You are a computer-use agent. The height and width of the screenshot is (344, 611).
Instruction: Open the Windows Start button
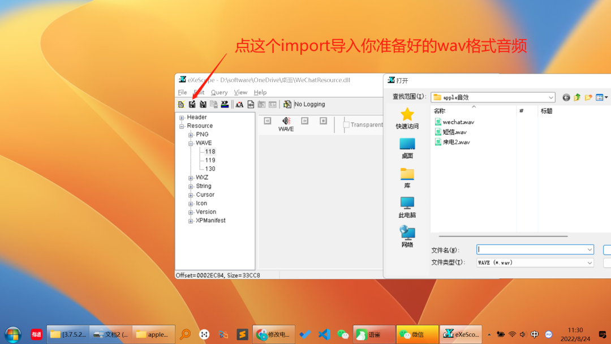12,334
